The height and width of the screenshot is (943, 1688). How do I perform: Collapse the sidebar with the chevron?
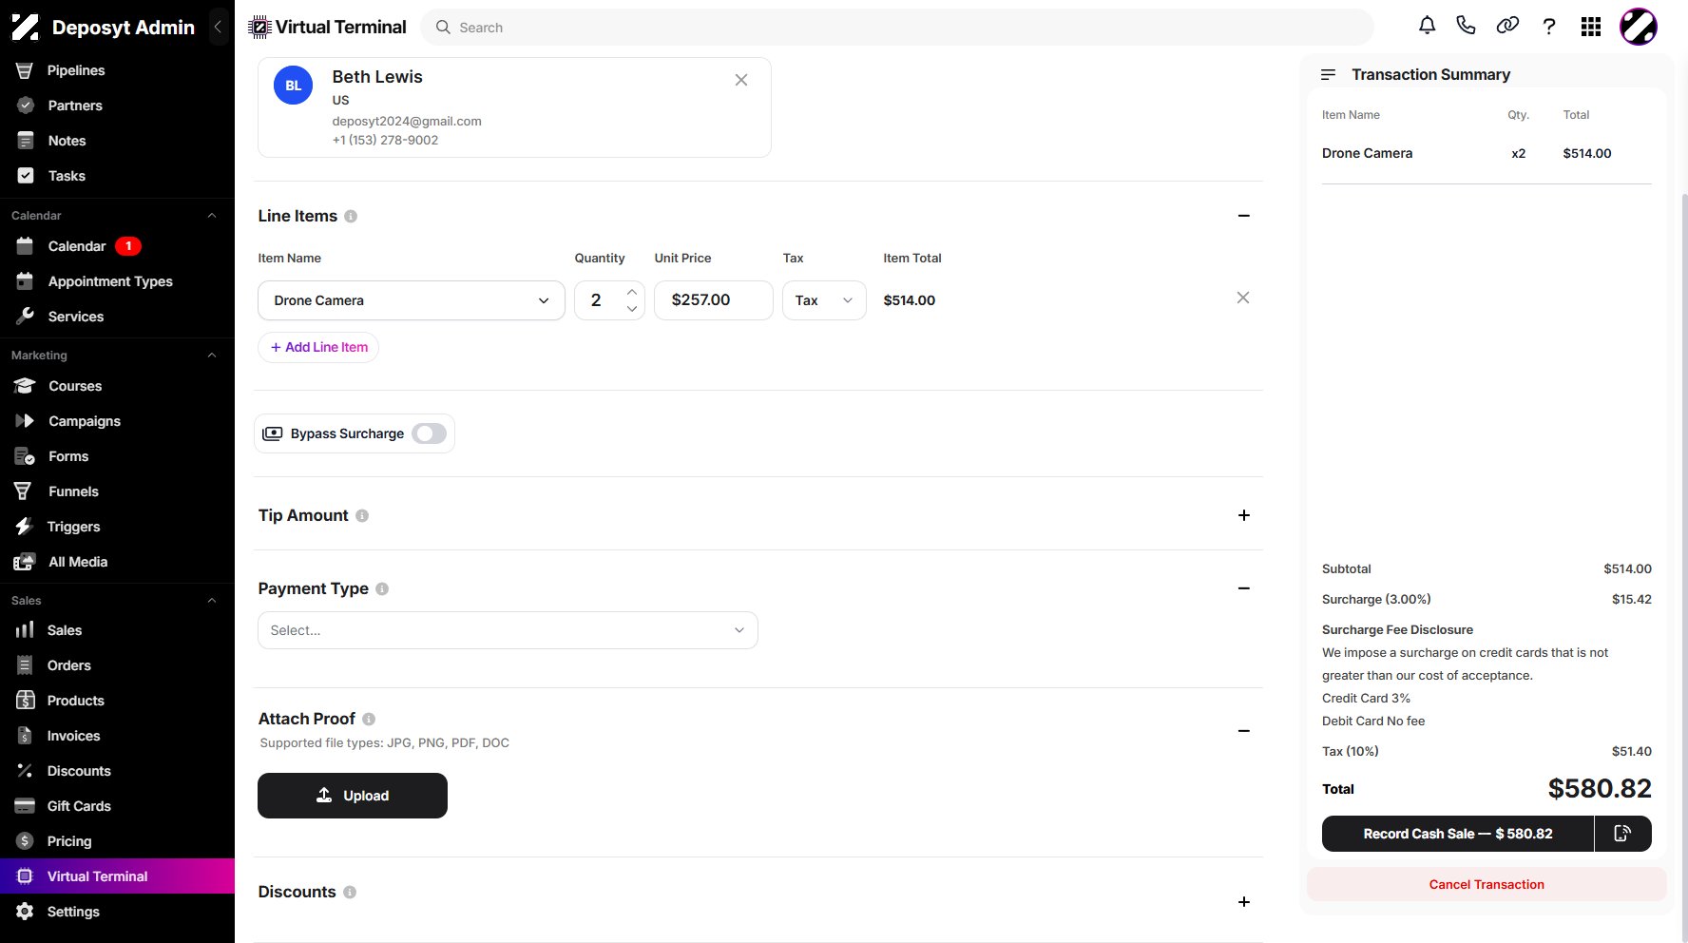[218, 27]
